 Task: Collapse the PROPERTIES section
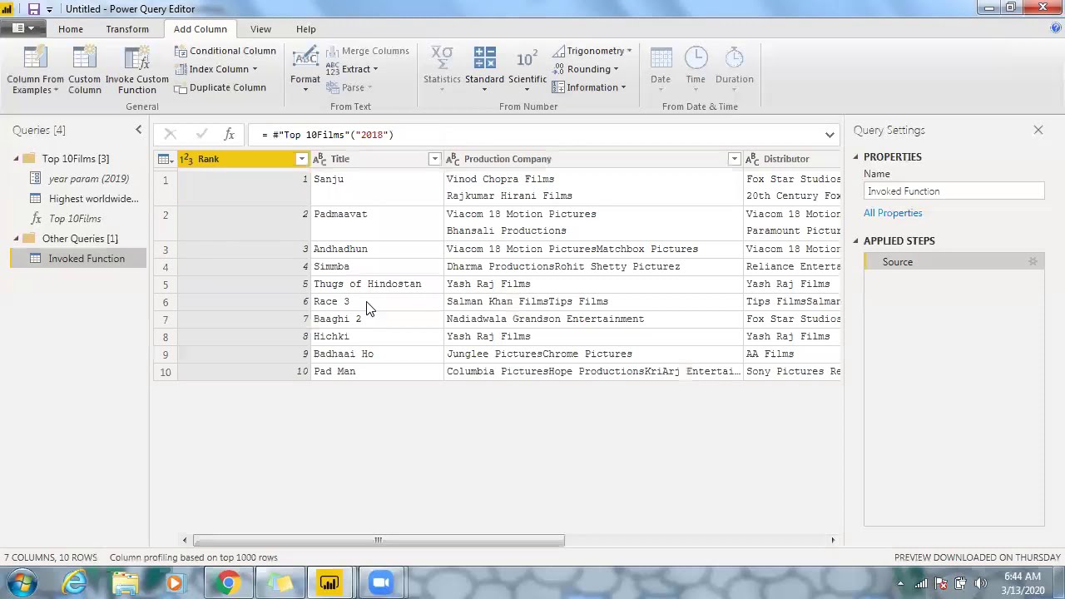[855, 157]
